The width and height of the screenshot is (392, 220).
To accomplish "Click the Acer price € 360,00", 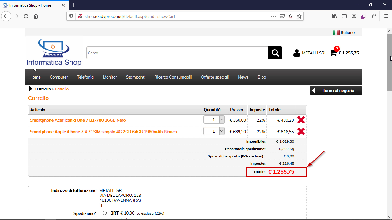I will 238,120.
